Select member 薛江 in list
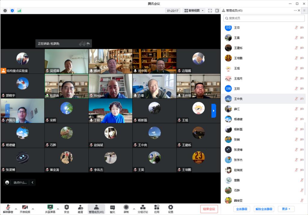 (x=264, y=109)
